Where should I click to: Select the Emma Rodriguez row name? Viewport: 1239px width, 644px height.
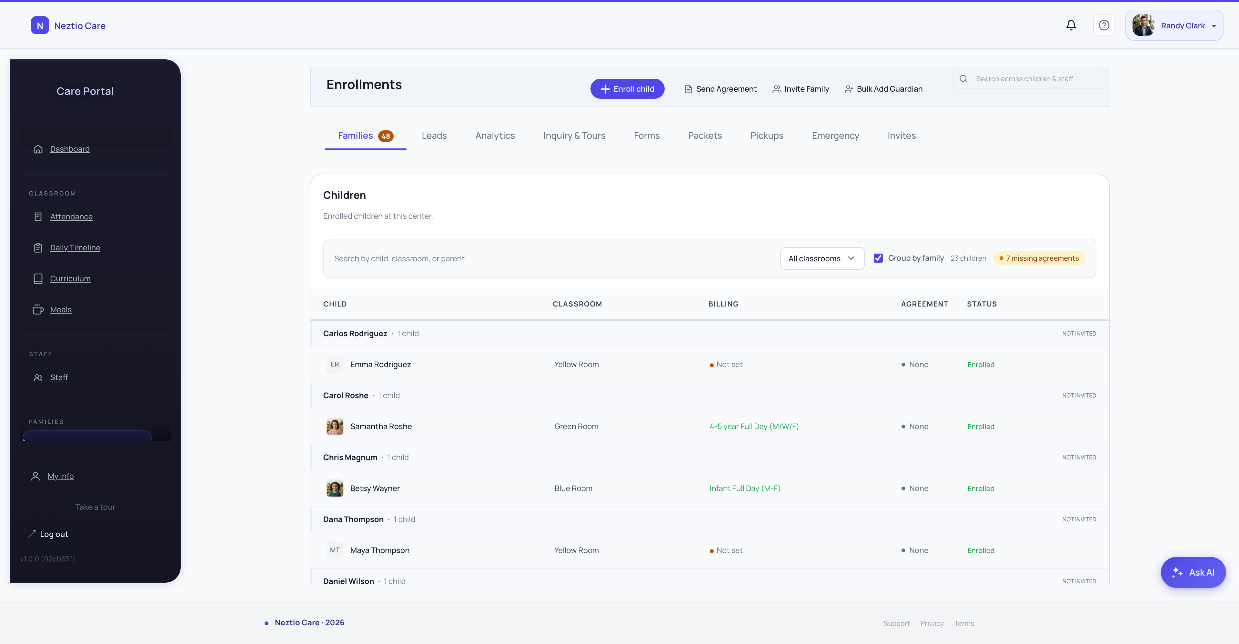380,365
